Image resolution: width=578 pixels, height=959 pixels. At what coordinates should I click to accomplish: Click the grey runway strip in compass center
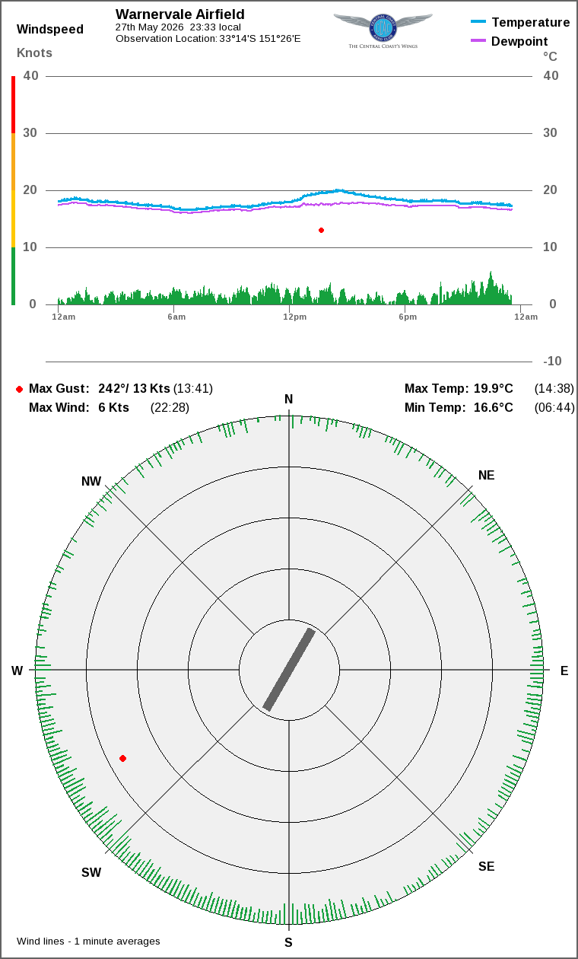[289, 669]
